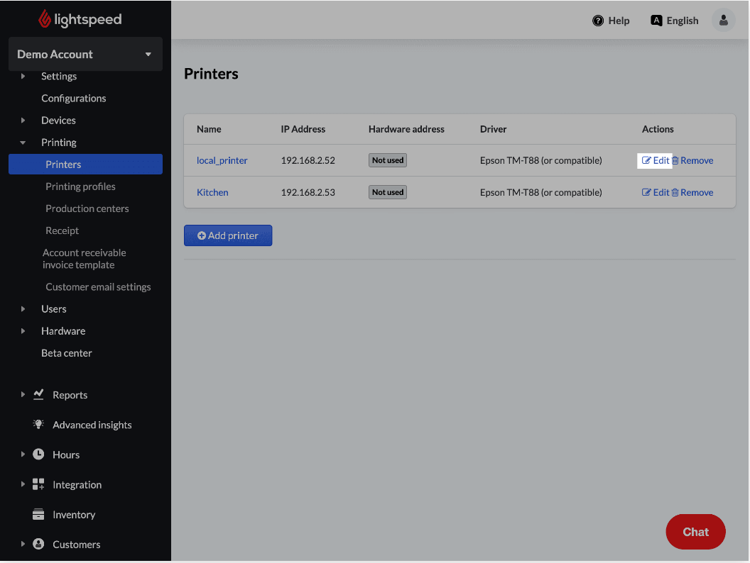The width and height of the screenshot is (750, 563).
Task: Expand the Users section arrow
Action: pyautogui.click(x=23, y=309)
